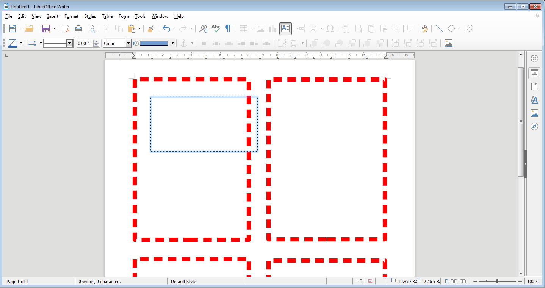Open recent documents dropdown arrow

pyautogui.click(x=38, y=28)
